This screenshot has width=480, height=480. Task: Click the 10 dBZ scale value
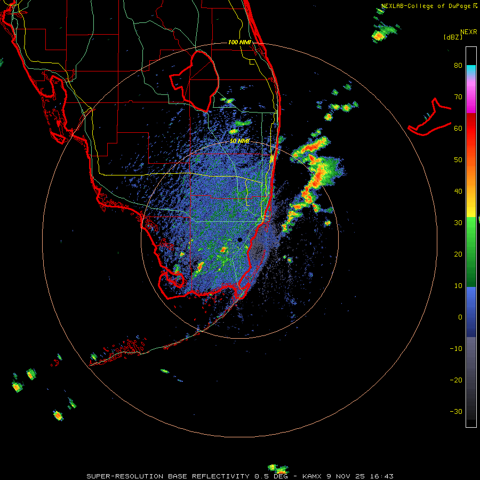pos(458,286)
